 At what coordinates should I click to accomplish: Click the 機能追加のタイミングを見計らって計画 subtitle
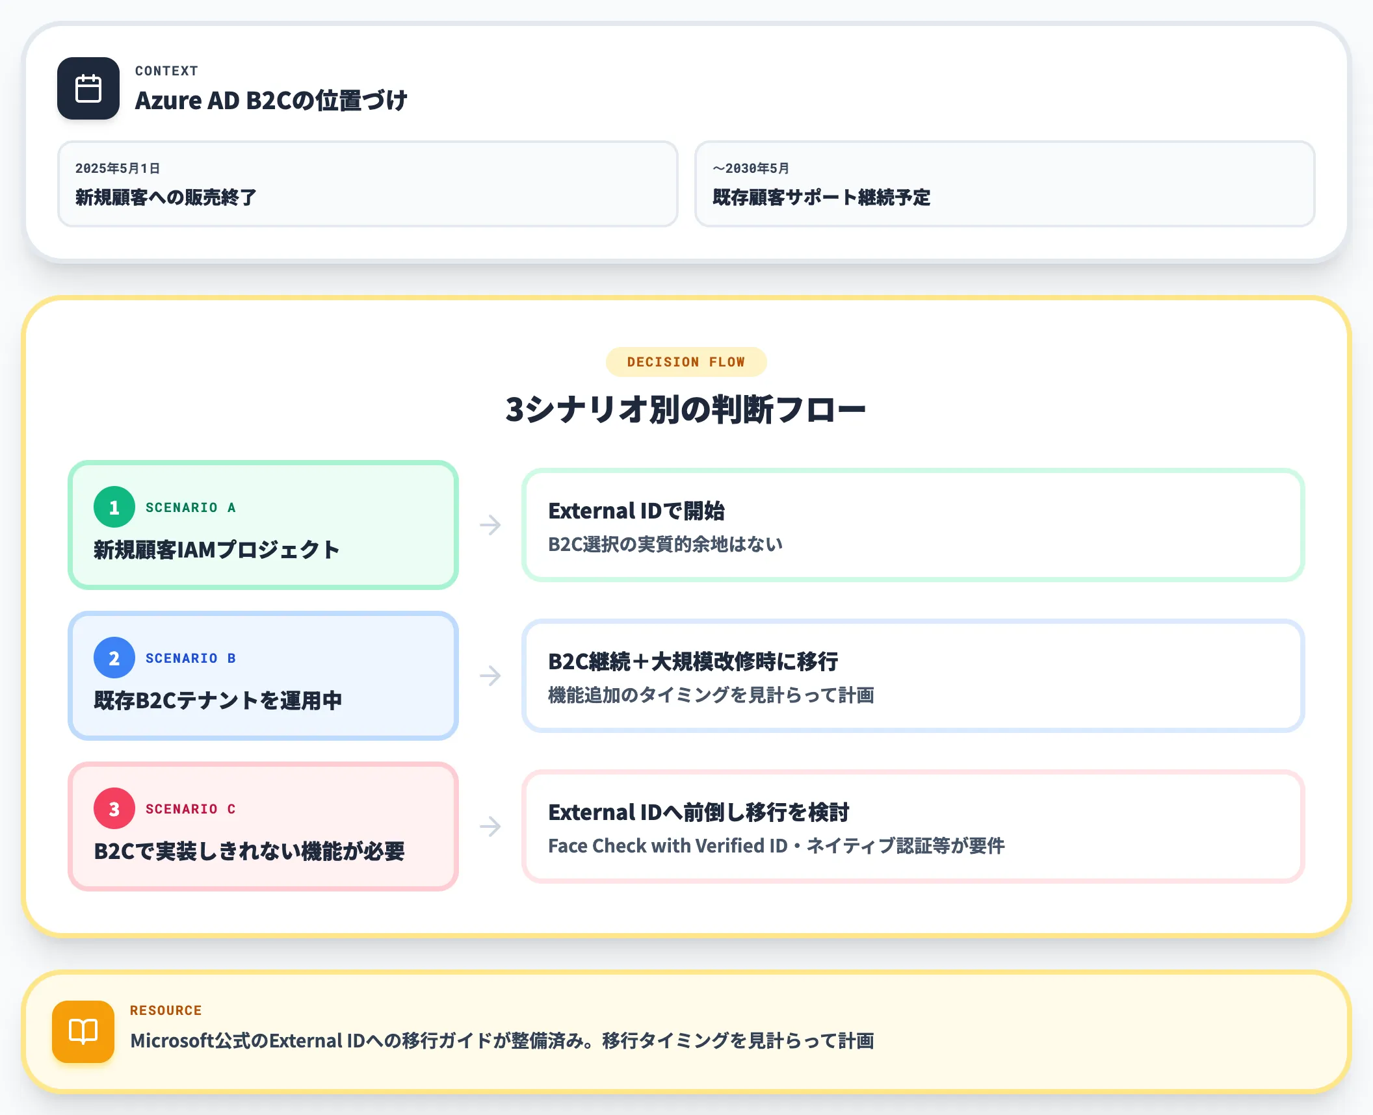(x=711, y=695)
